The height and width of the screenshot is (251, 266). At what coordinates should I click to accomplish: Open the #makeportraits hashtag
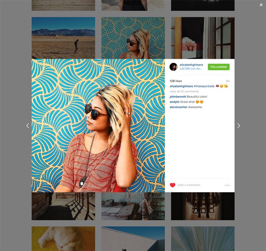[204, 86]
